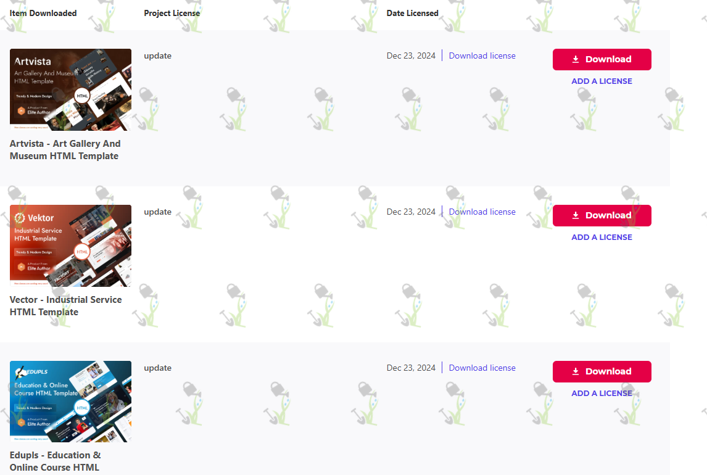Click the Date Licensed column header
707x475 pixels.
(x=412, y=13)
